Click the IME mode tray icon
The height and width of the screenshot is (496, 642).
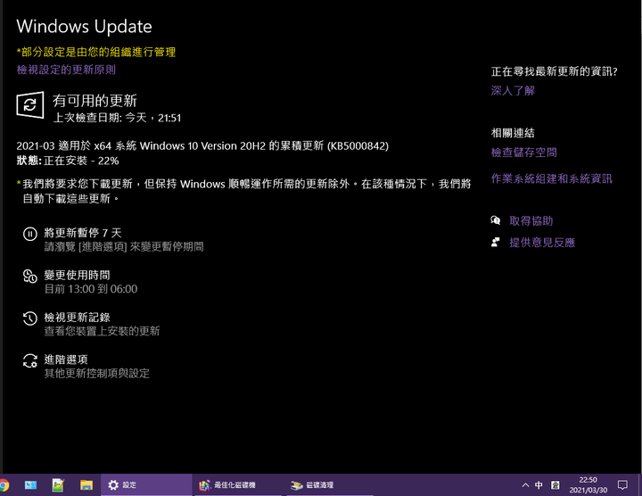click(556, 485)
